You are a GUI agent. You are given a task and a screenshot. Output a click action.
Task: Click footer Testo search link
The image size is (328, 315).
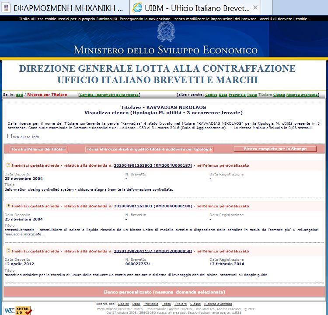166,304
